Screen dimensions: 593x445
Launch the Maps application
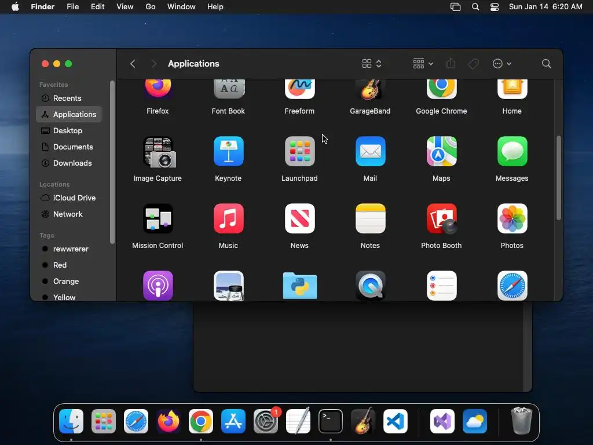tap(441, 151)
